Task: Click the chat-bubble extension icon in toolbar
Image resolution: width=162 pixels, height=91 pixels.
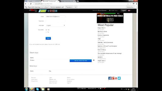Action: [x=134, y=4]
